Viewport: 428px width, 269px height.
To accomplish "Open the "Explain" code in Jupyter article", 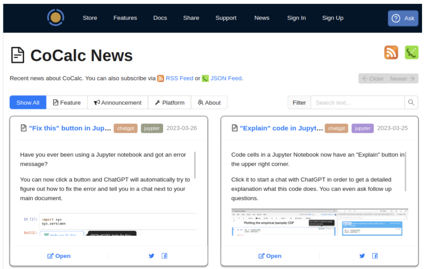I will (x=281, y=128).
